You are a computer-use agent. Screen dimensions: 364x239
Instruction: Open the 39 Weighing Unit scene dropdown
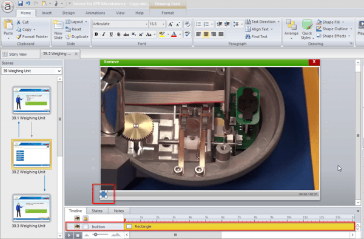point(32,71)
